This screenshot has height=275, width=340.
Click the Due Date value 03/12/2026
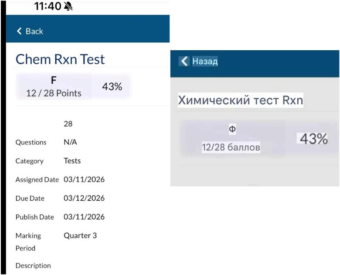pos(84,198)
